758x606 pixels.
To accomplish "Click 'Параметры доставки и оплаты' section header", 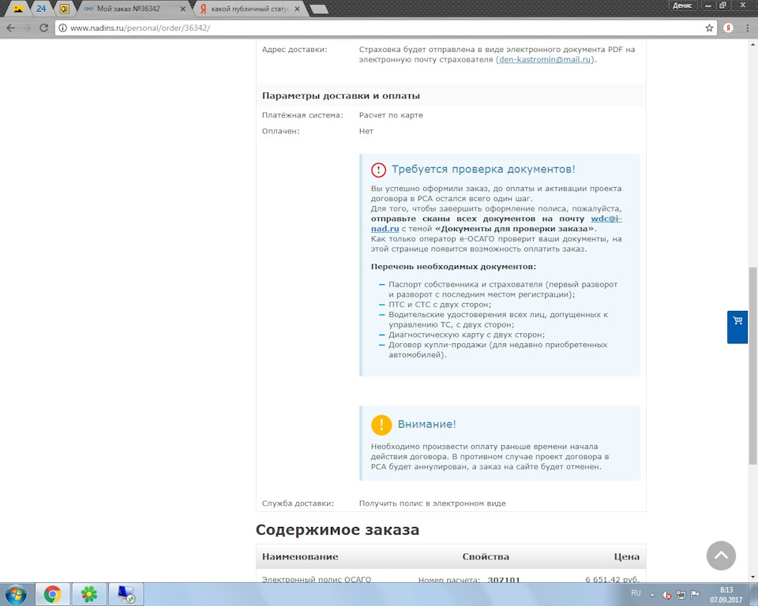I will pyautogui.click(x=341, y=95).
